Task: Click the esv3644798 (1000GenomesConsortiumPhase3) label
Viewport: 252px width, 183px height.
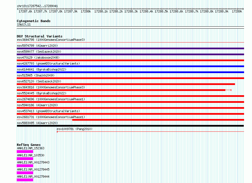Action: click(51, 40)
